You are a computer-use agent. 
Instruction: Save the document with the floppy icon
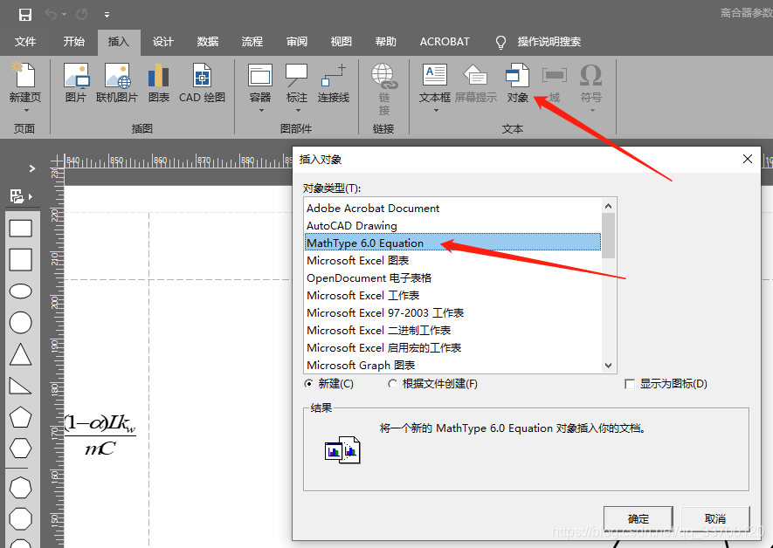pyautogui.click(x=25, y=14)
